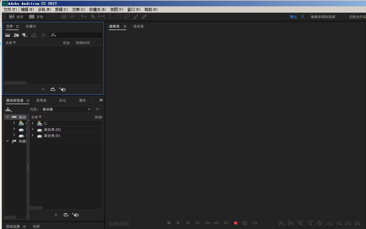Screen dimensions: 366x229
Task: Click the Import File icon in Files panel
Action: pos(16,35)
